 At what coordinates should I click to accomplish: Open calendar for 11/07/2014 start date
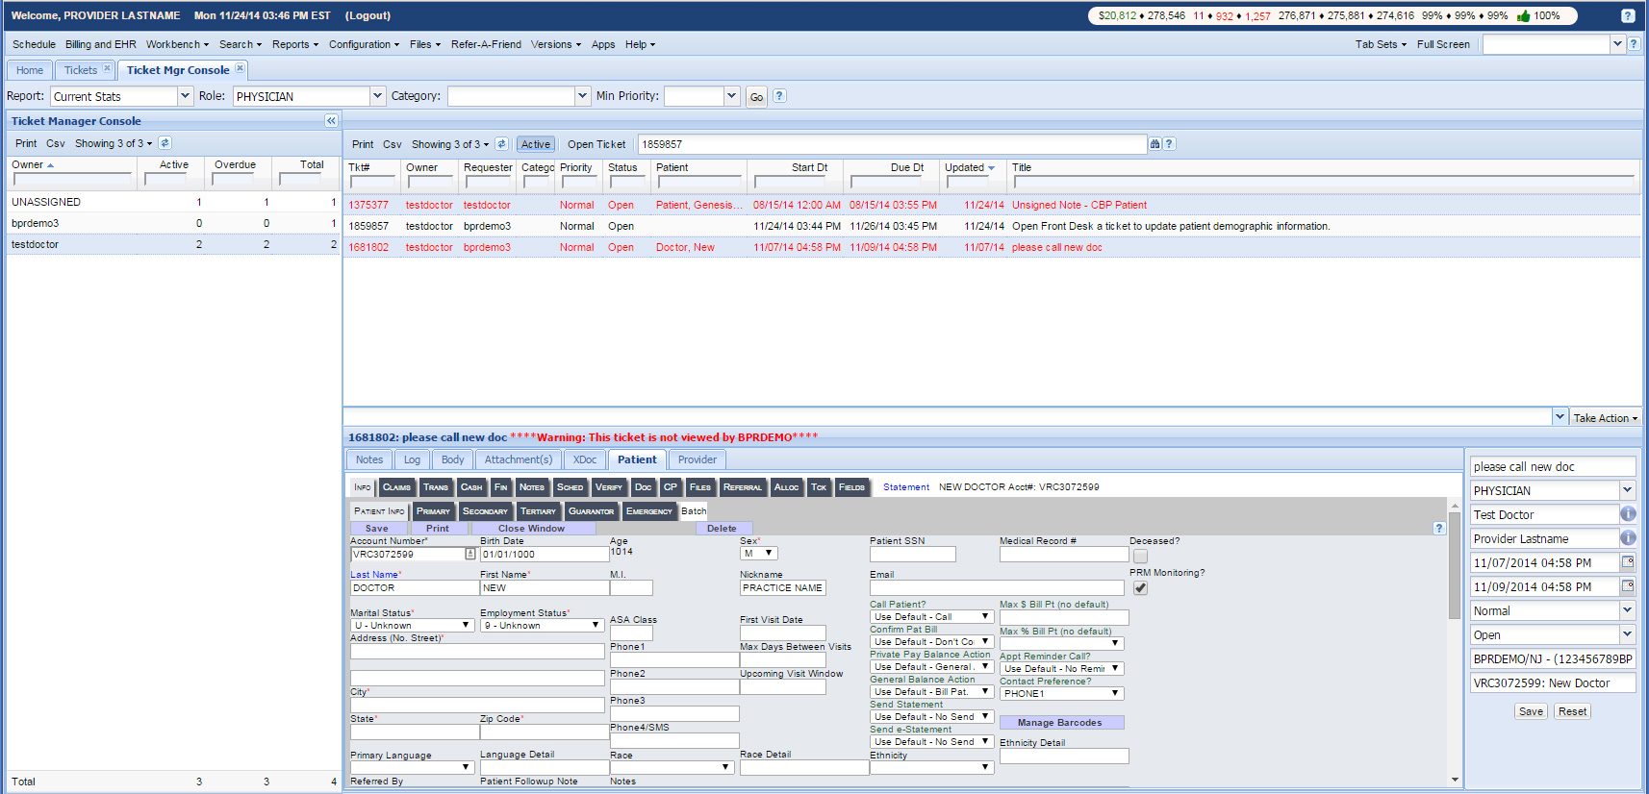click(1628, 562)
